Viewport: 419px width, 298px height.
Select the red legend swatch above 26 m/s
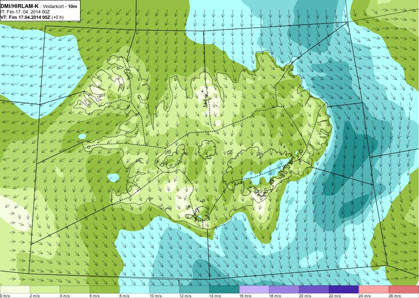(404, 290)
